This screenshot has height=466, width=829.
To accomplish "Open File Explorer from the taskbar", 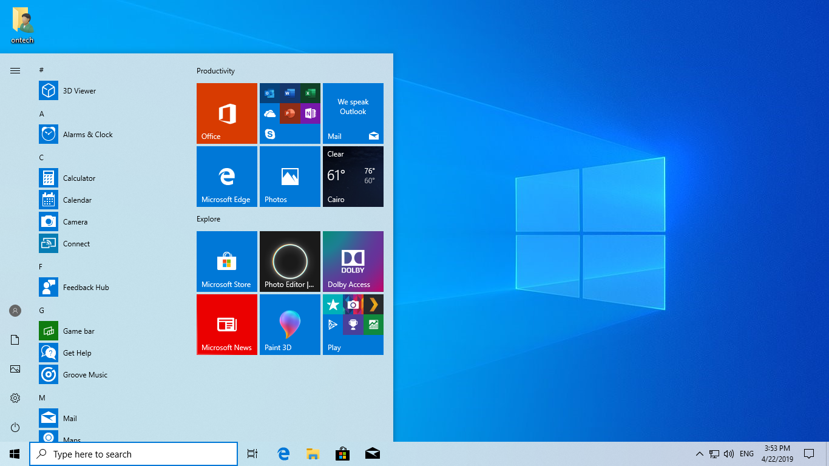I will tap(313, 454).
